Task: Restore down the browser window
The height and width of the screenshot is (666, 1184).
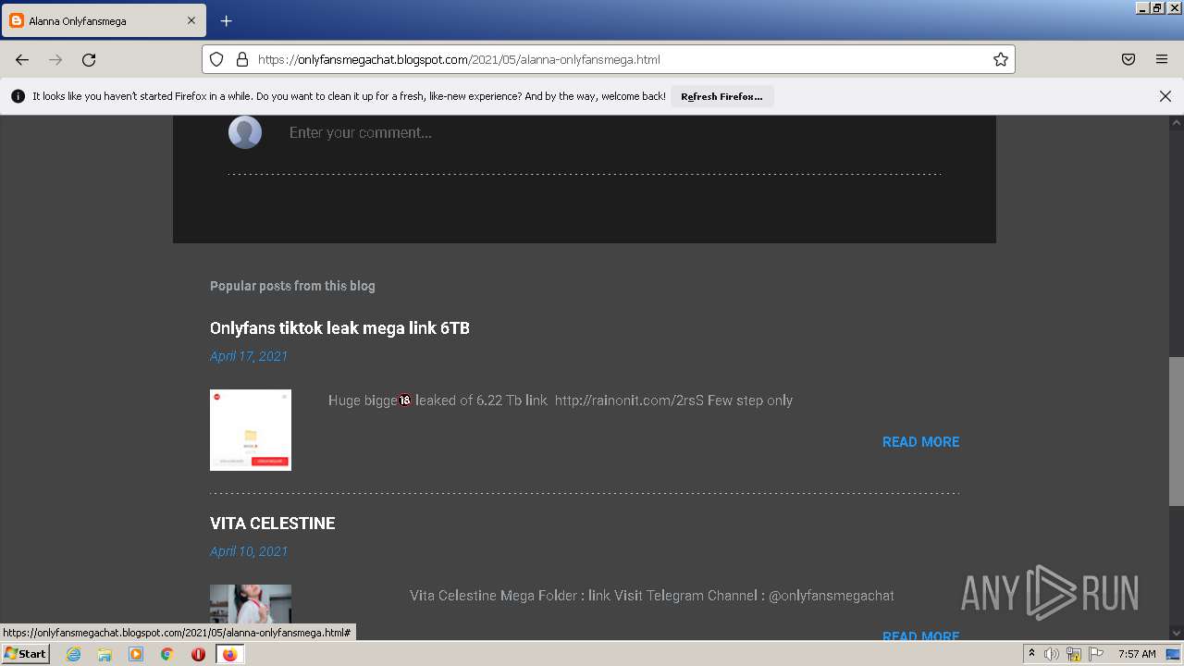Action: click(x=1158, y=7)
